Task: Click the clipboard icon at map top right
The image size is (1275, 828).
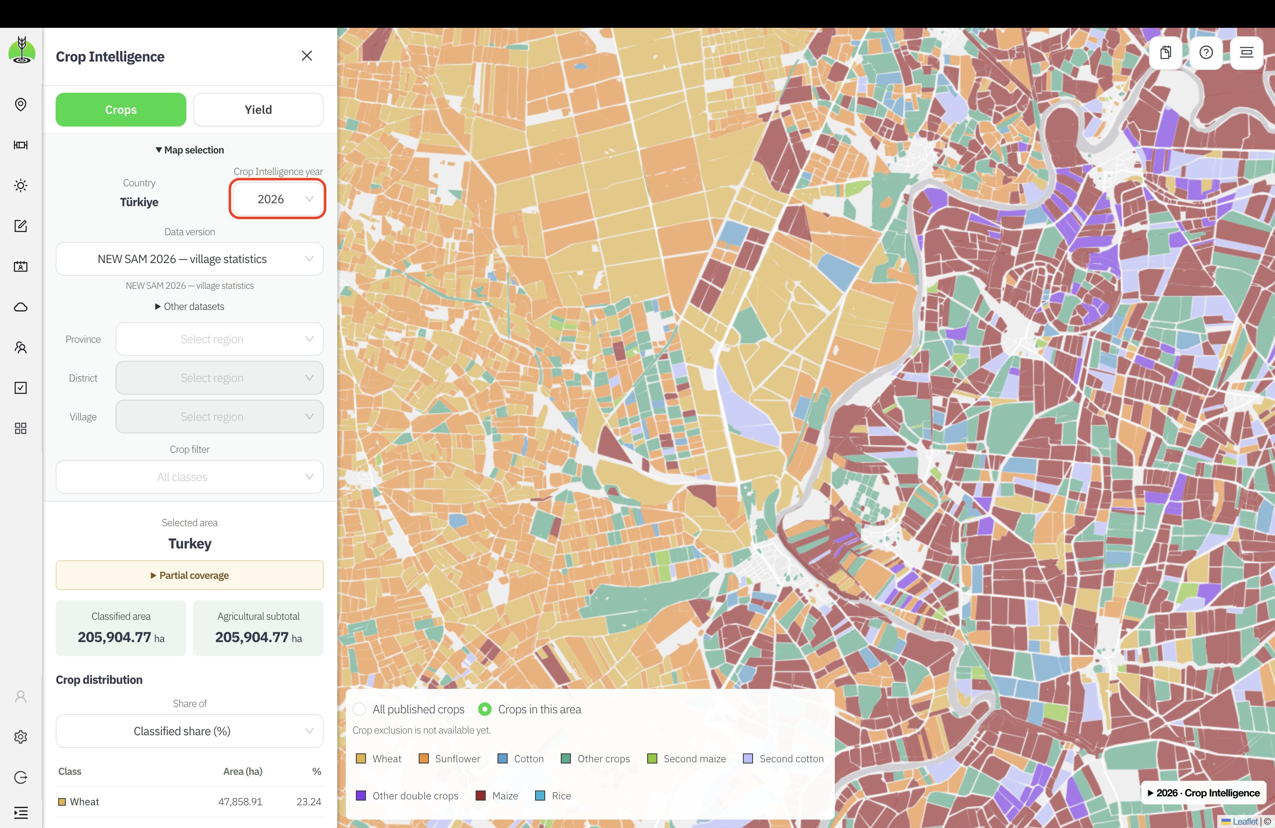Action: [1166, 52]
